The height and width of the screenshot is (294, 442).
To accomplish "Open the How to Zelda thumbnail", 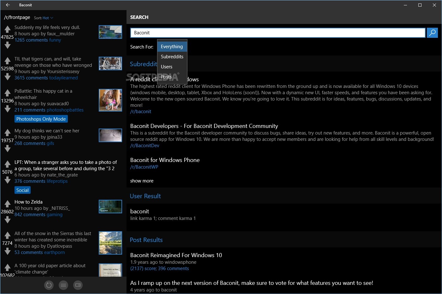I will tap(110, 207).
